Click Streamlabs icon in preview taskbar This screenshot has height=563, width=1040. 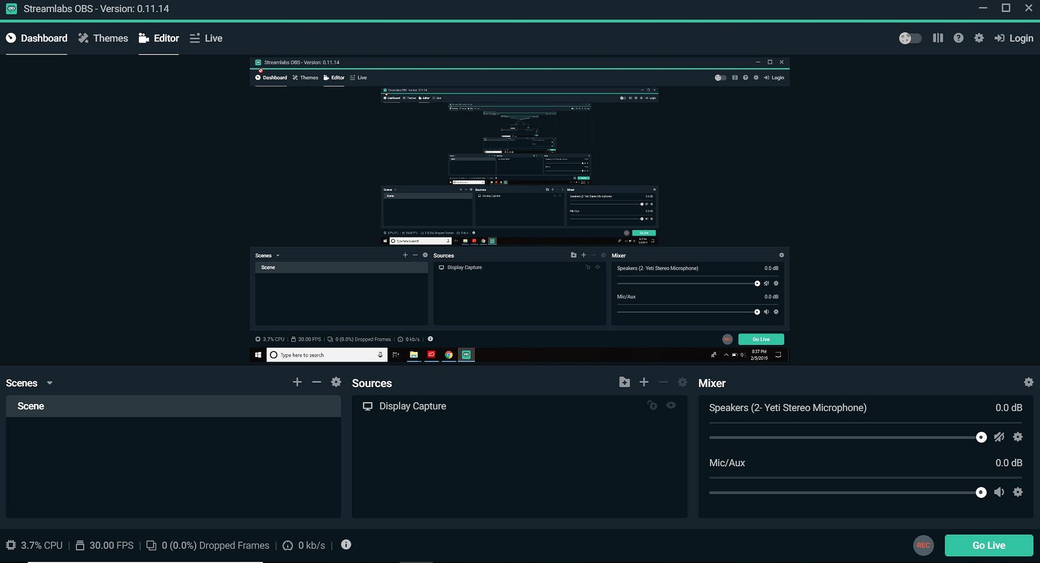click(466, 355)
